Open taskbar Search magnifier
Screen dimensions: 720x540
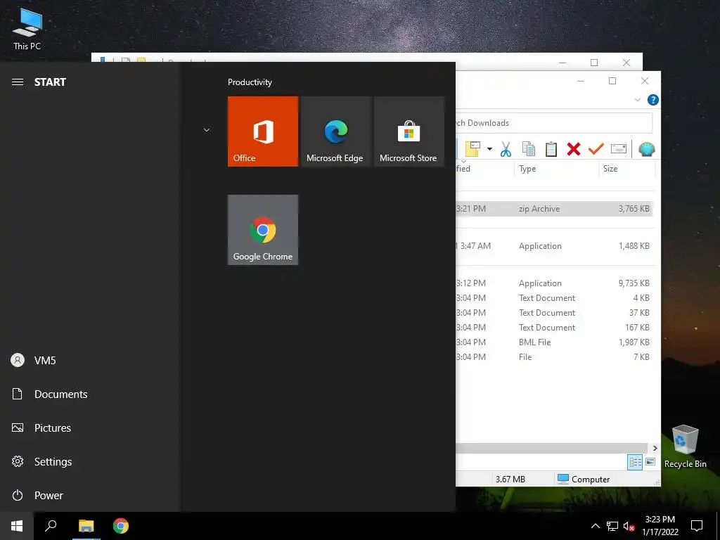(x=51, y=526)
